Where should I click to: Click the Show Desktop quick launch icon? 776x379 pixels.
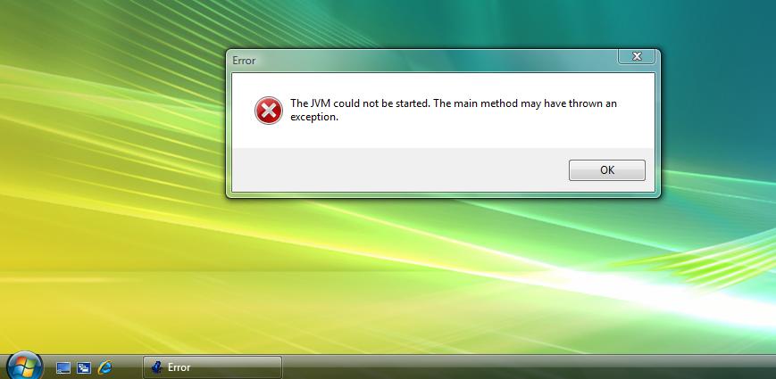[x=63, y=367]
